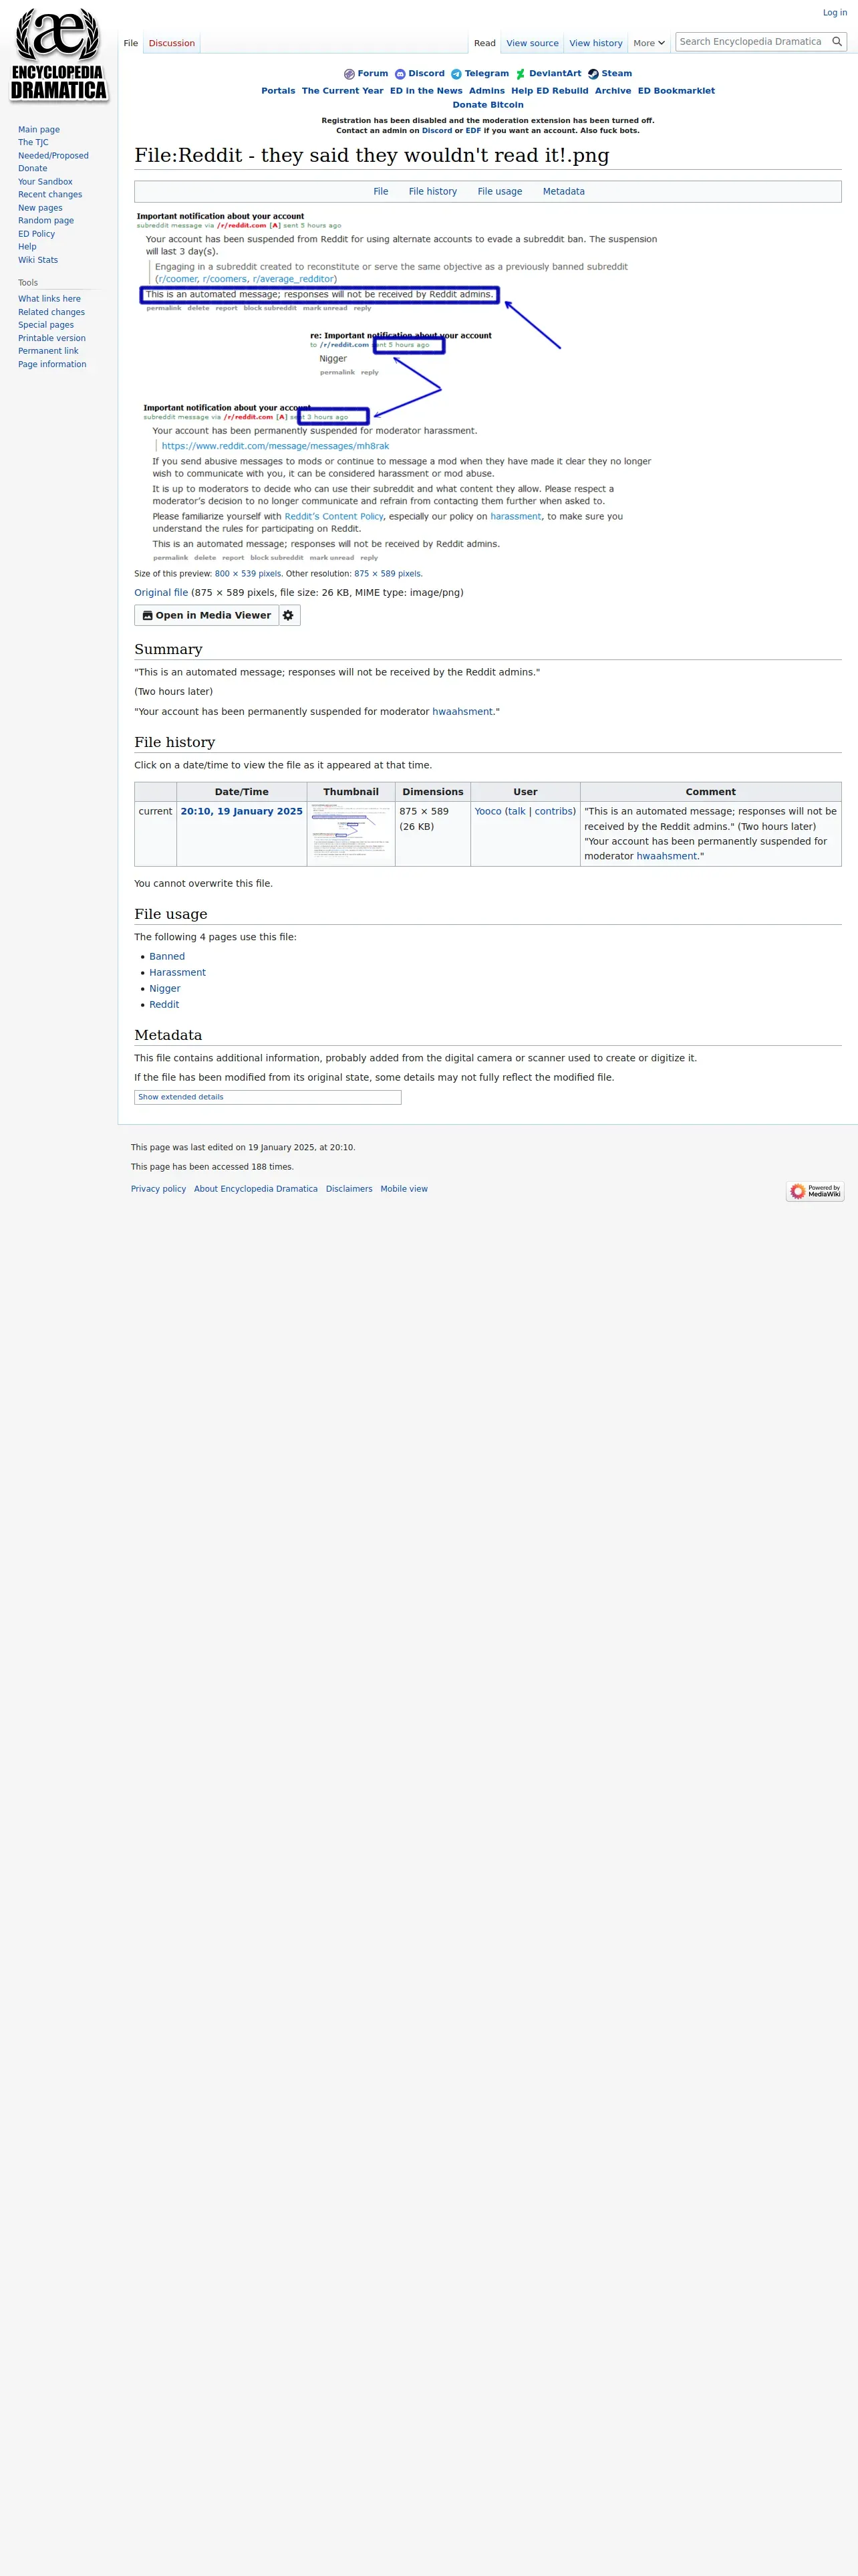Click the media viewer gear settings icon

(289, 616)
